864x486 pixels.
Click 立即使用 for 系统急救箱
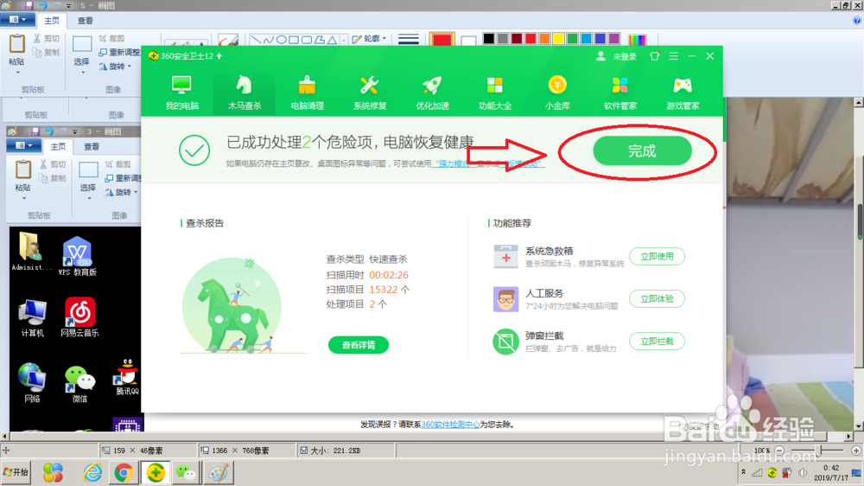pyautogui.click(x=657, y=257)
